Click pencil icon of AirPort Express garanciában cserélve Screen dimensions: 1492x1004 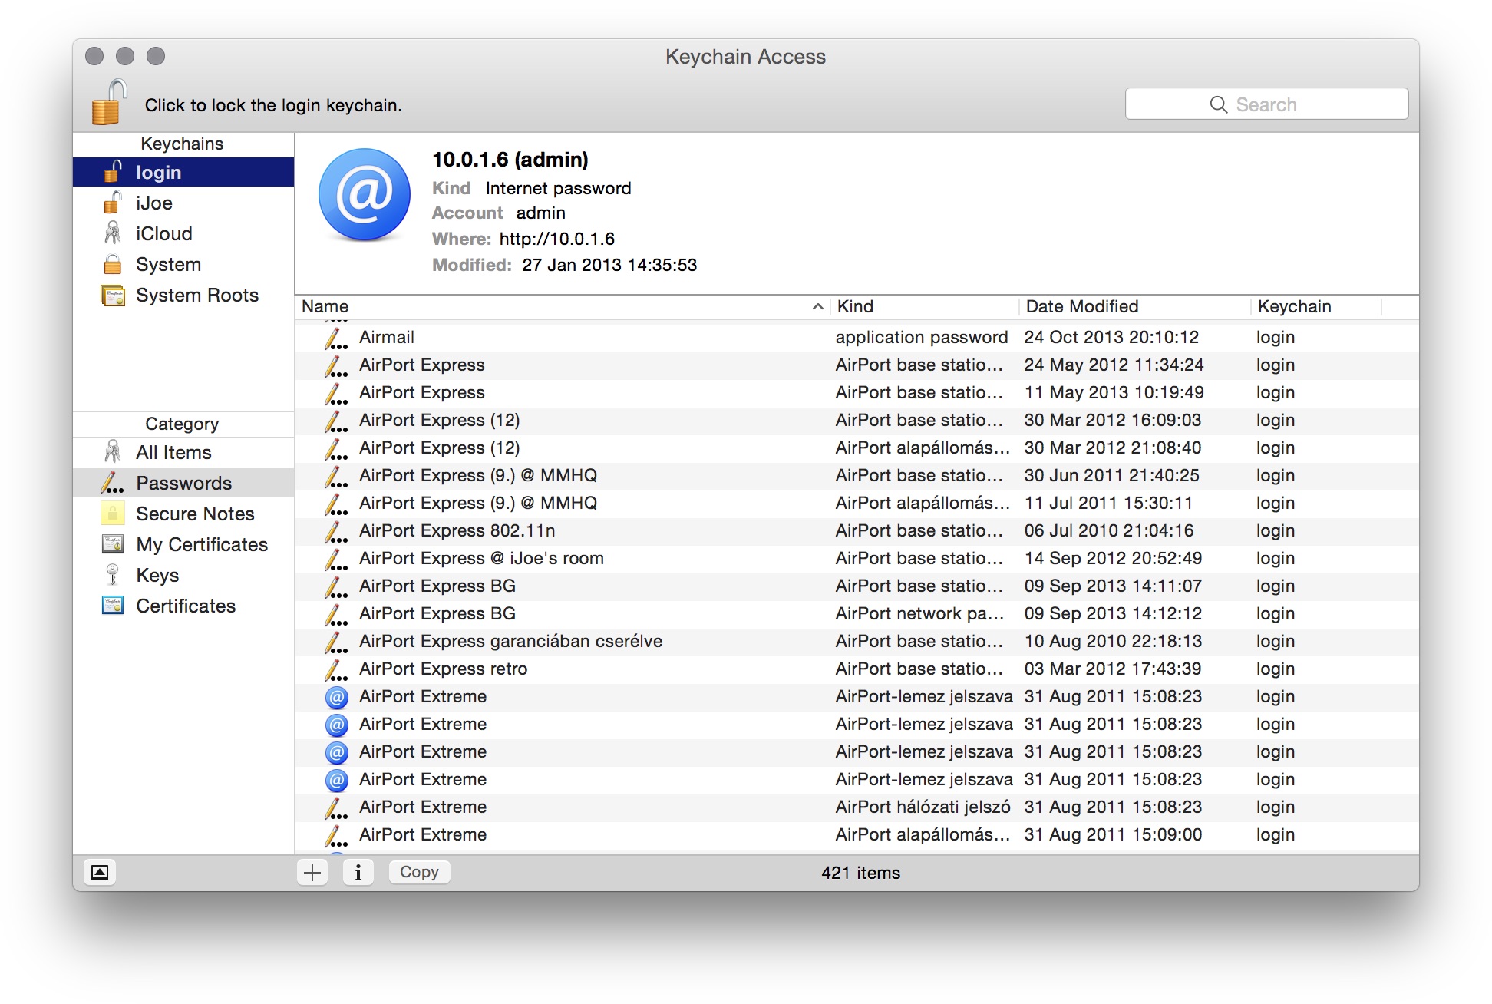click(x=335, y=642)
